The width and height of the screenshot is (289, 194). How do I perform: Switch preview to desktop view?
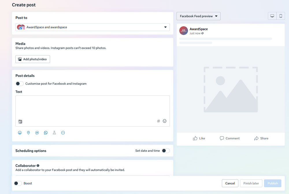coord(272,16)
